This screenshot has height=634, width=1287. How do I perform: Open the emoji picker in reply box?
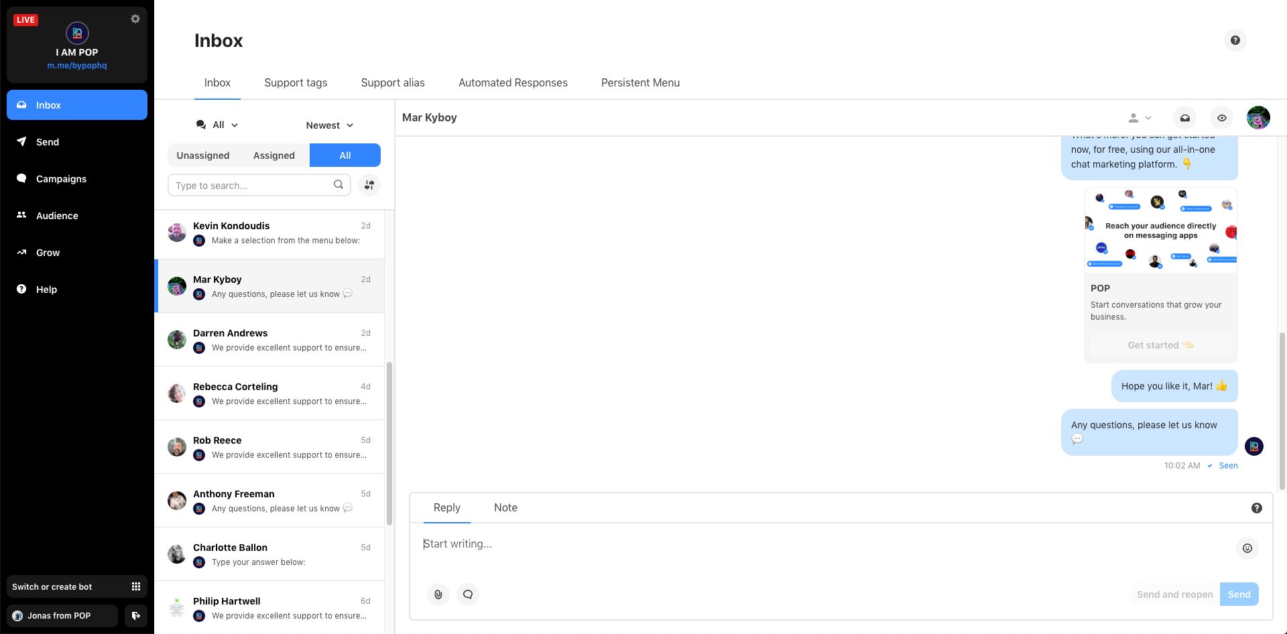click(x=1247, y=548)
